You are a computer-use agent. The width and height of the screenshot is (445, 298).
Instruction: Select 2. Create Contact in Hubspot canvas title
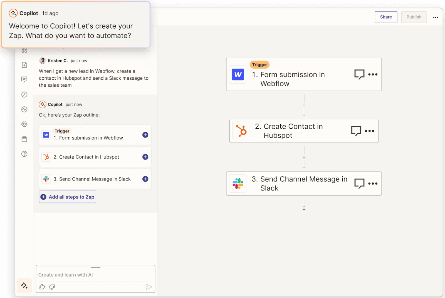click(x=289, y=131)
